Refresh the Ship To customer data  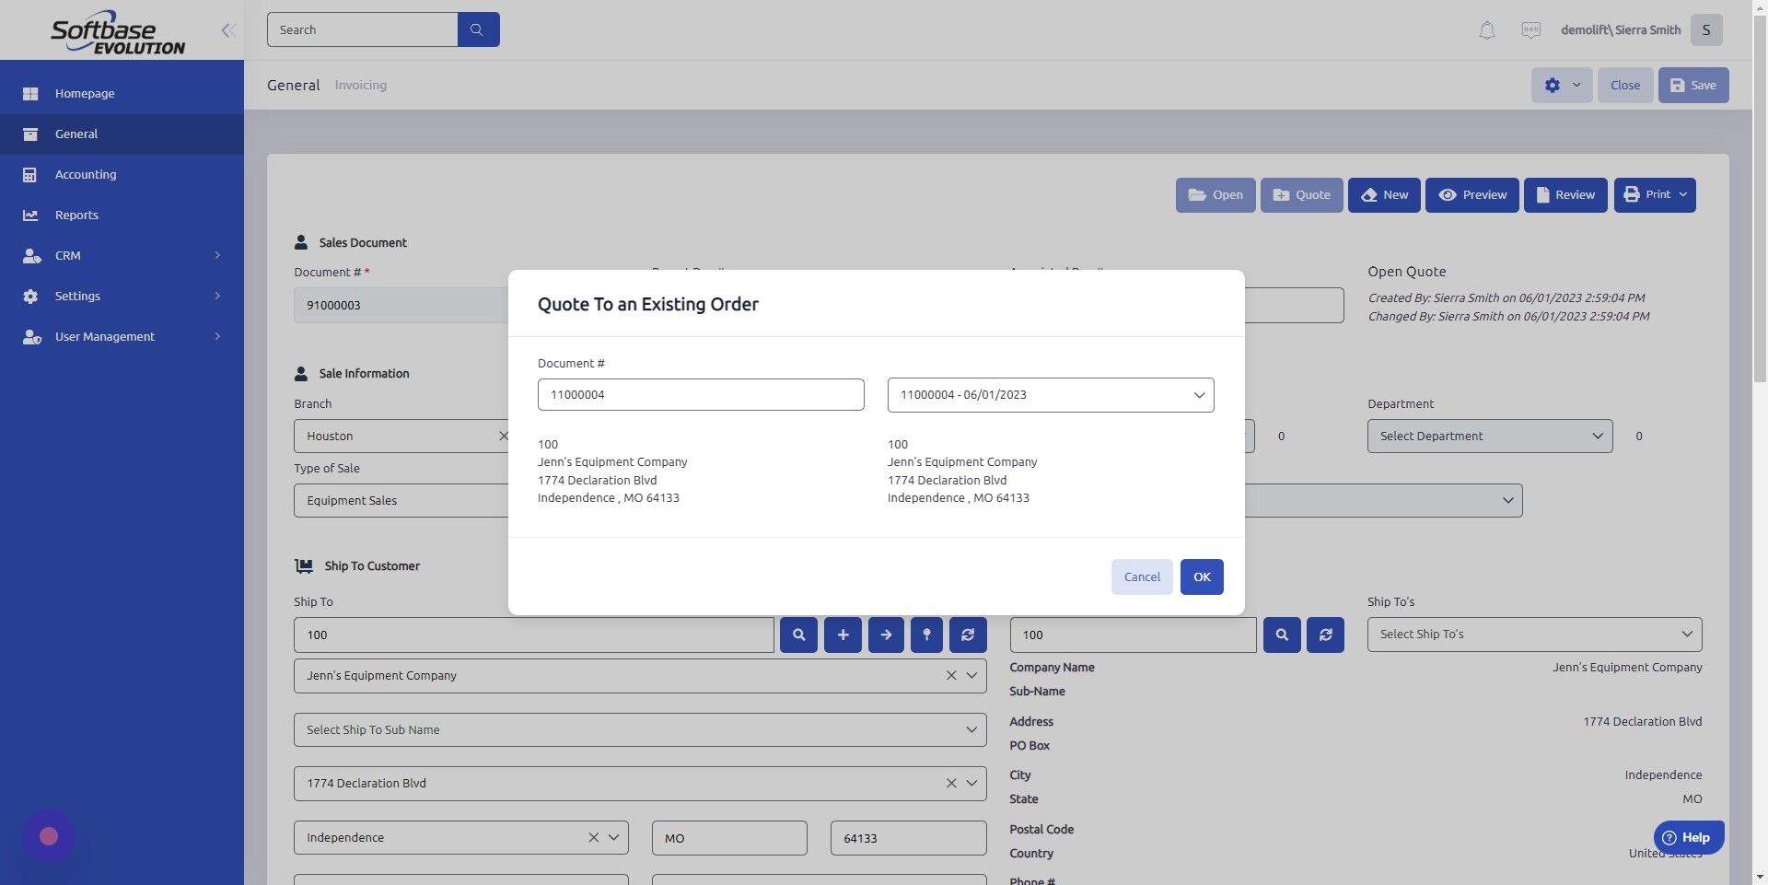967,635
